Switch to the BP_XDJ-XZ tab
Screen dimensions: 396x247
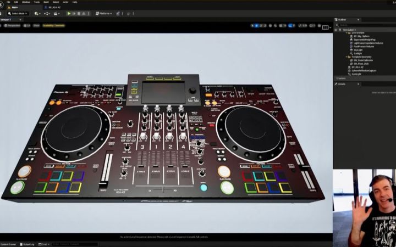pos(54,7)
